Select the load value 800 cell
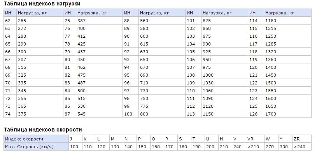This screenshot has width=317, height=156. (144, 114)
